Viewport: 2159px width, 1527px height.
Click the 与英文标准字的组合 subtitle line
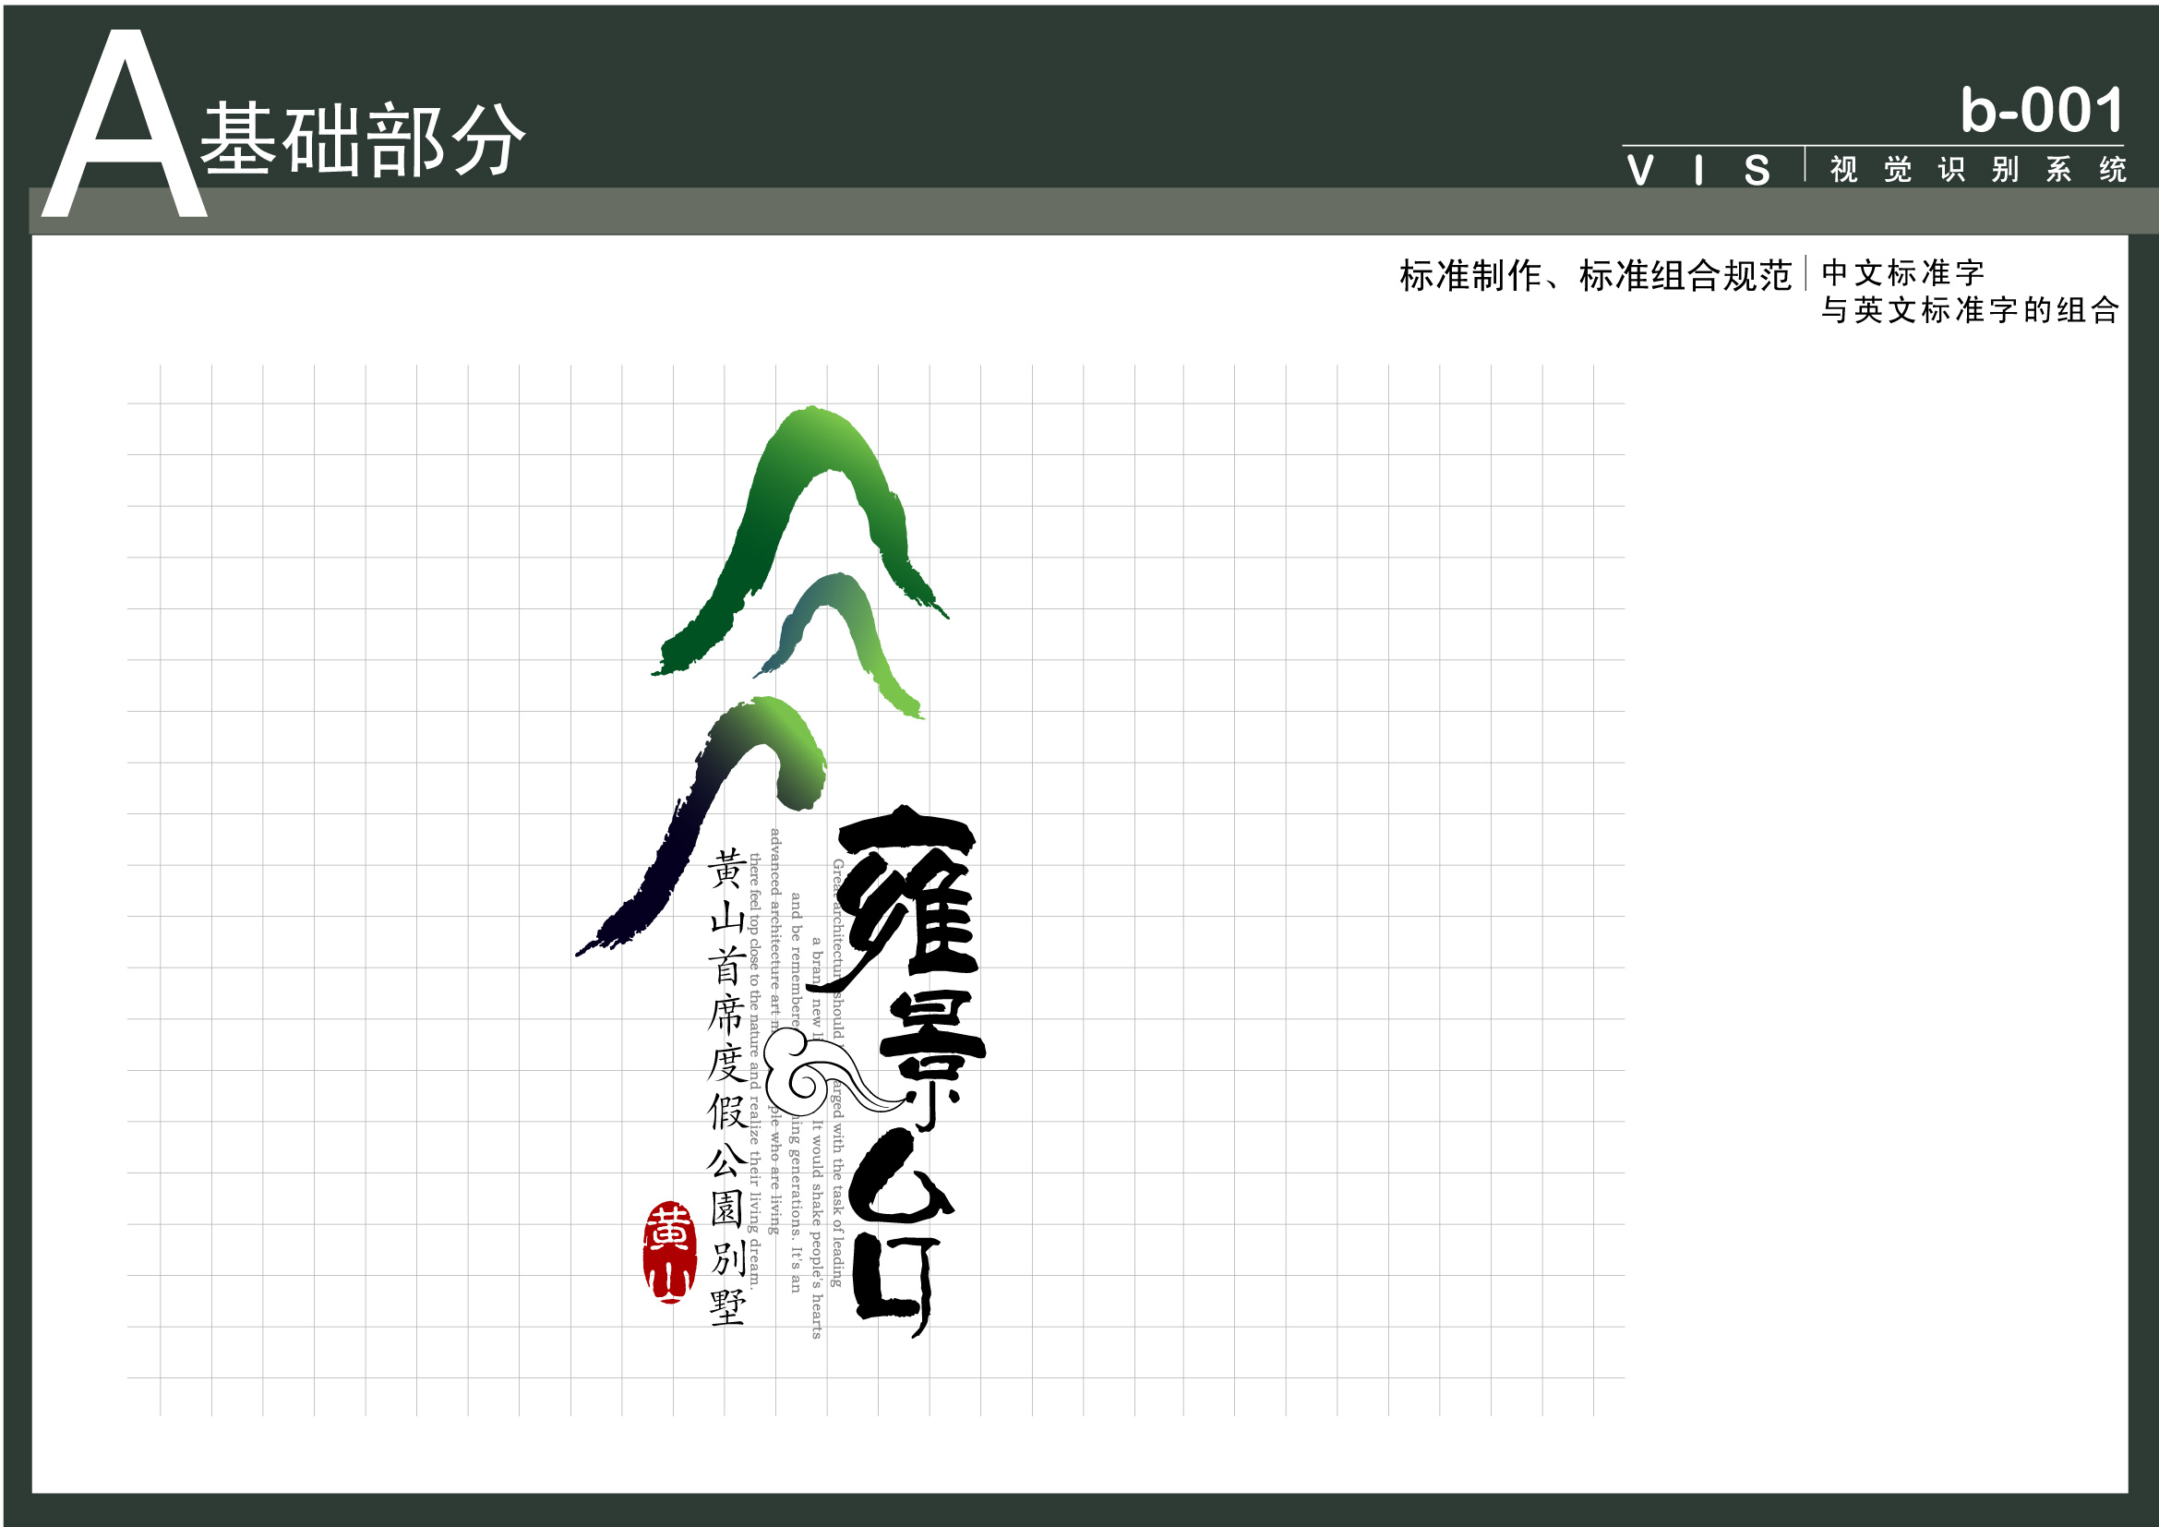1969,309
